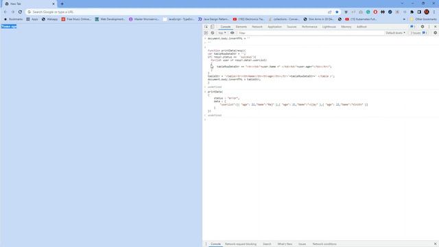
Task: Open the What's New drawer tab
Action: tap(285, 244)
